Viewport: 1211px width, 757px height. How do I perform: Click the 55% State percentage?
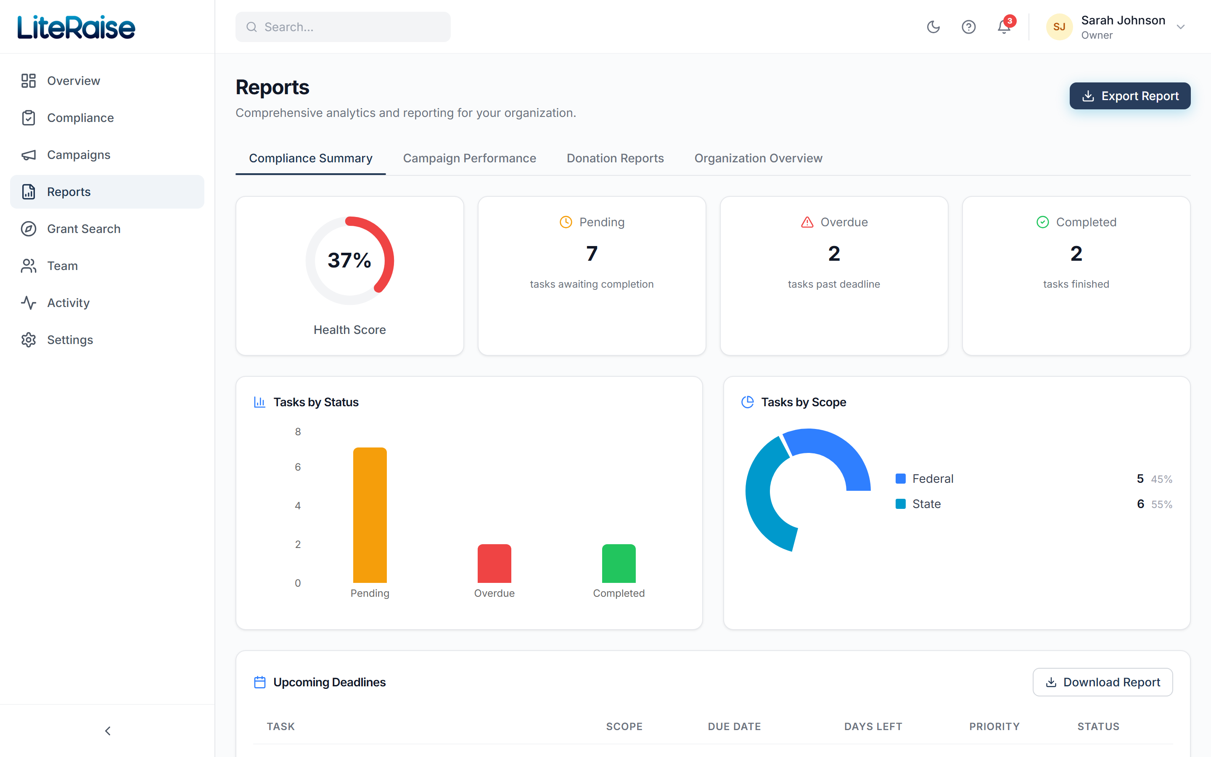coord(1161,504)
